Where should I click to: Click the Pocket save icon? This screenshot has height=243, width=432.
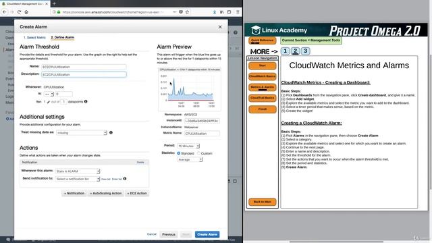click(181, 12)
